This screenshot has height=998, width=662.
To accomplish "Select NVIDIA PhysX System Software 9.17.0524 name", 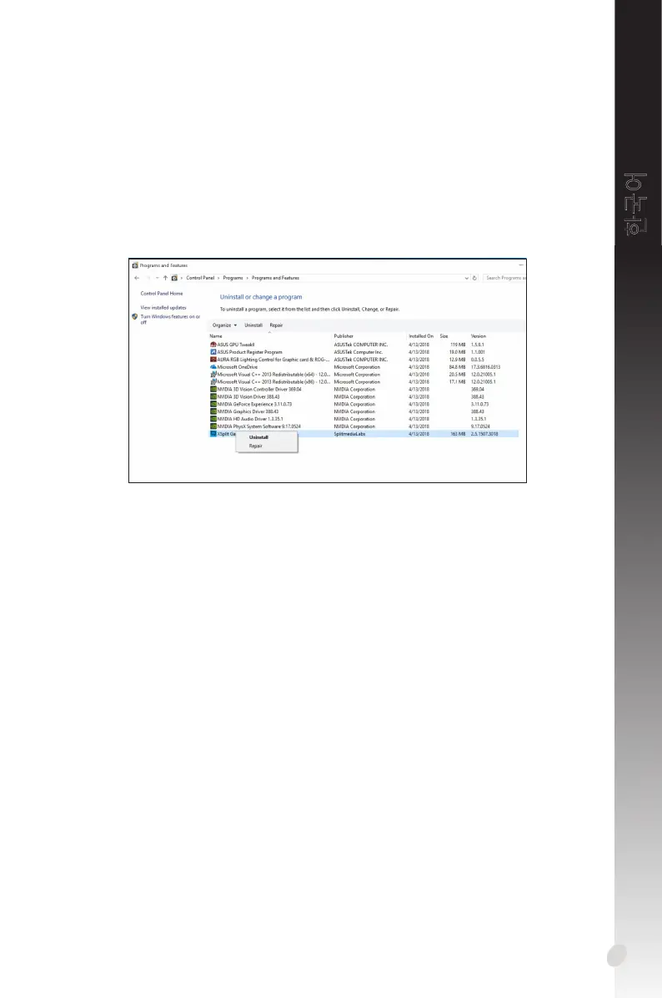I will (x=259, y=426).
